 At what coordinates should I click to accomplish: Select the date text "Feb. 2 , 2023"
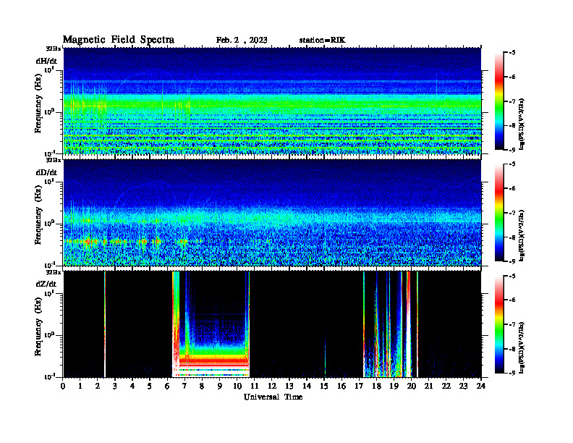coord(242,40)
